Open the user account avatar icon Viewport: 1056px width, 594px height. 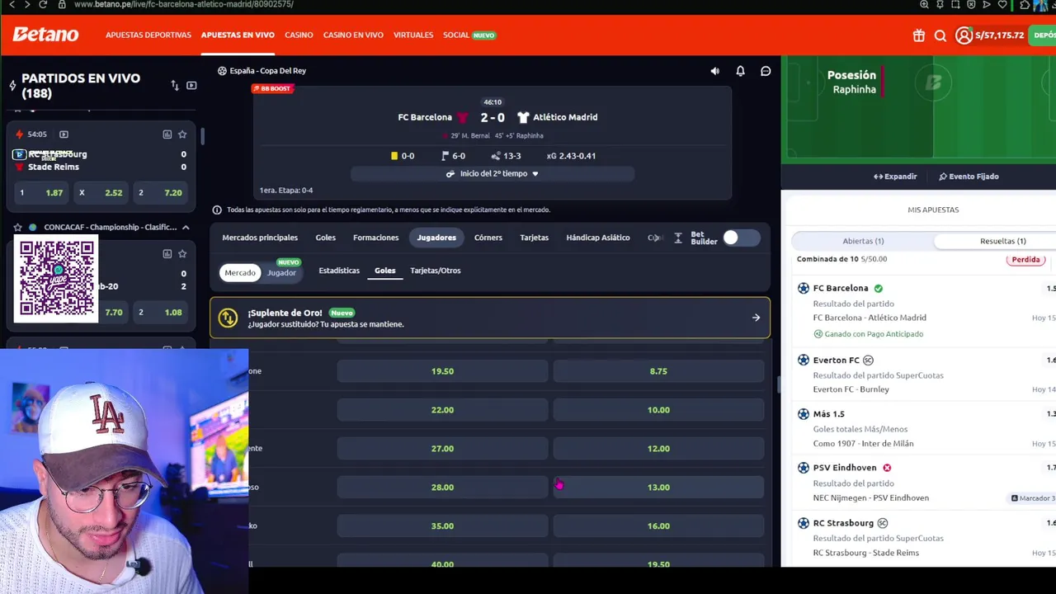[x=964, y=35]
